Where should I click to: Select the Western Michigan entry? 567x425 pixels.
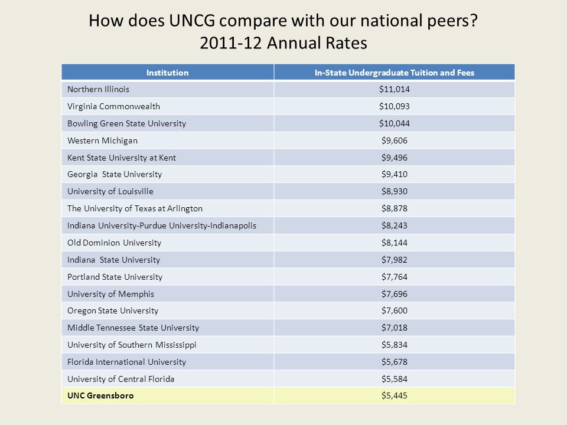point(102,140)
